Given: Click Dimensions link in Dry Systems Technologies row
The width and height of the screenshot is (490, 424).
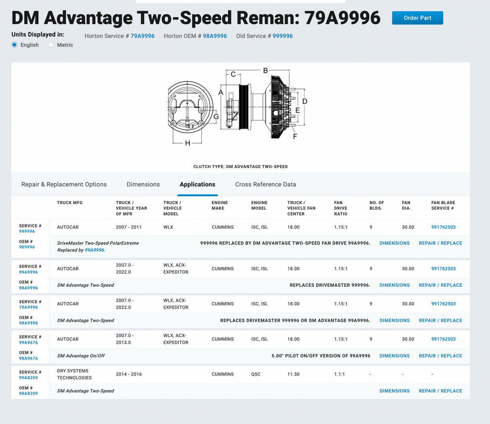Looking at the screenshot, I should 394,391.
